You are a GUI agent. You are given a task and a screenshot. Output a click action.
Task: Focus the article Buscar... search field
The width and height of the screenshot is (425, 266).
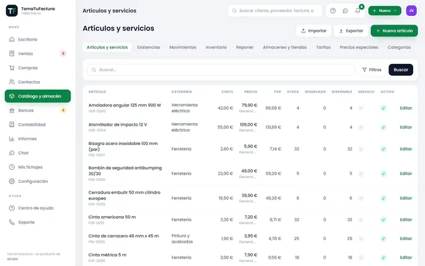pos(220,70)
